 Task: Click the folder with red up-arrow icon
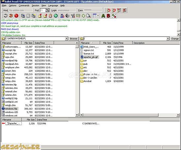point(40,16)
